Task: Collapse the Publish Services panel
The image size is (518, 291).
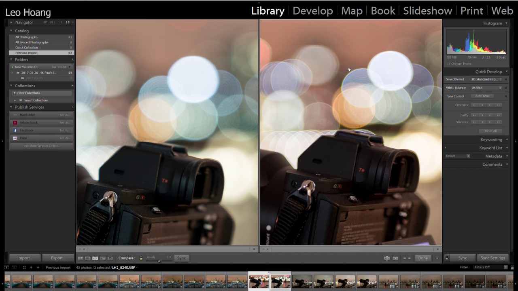Action: [11, 107]
